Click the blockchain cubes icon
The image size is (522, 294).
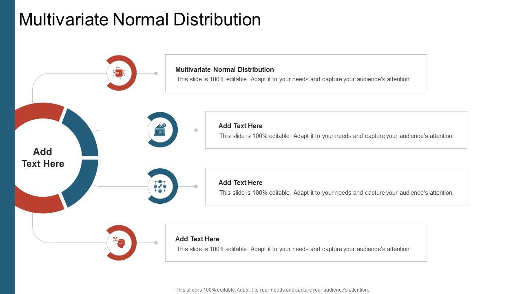160,186
